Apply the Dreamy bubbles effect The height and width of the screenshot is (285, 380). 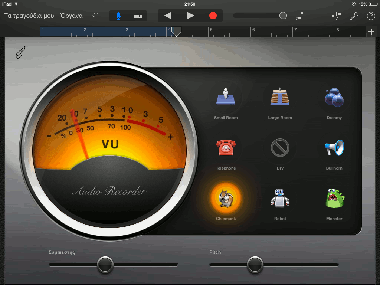334,97
